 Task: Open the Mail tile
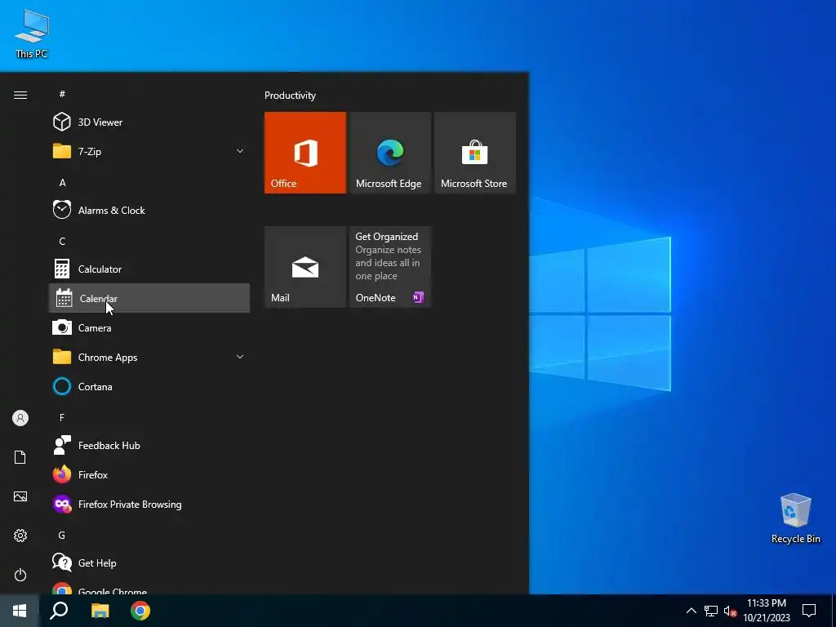pos(305,267)
